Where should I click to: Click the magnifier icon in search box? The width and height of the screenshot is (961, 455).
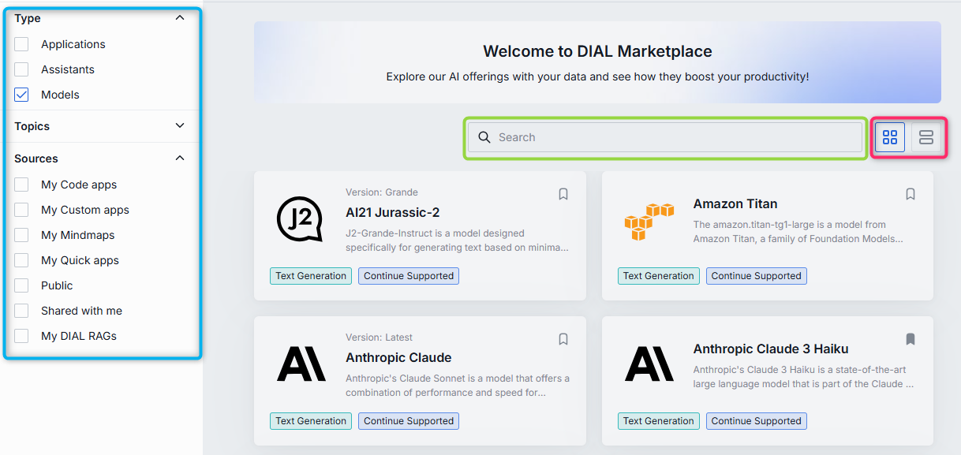(x=484, y=137)
